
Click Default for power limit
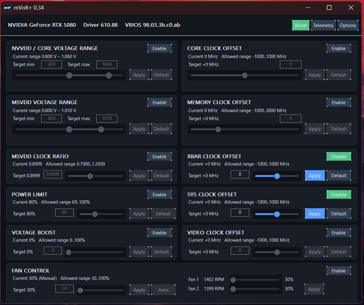pyautogui.click(x=163, y=214)
